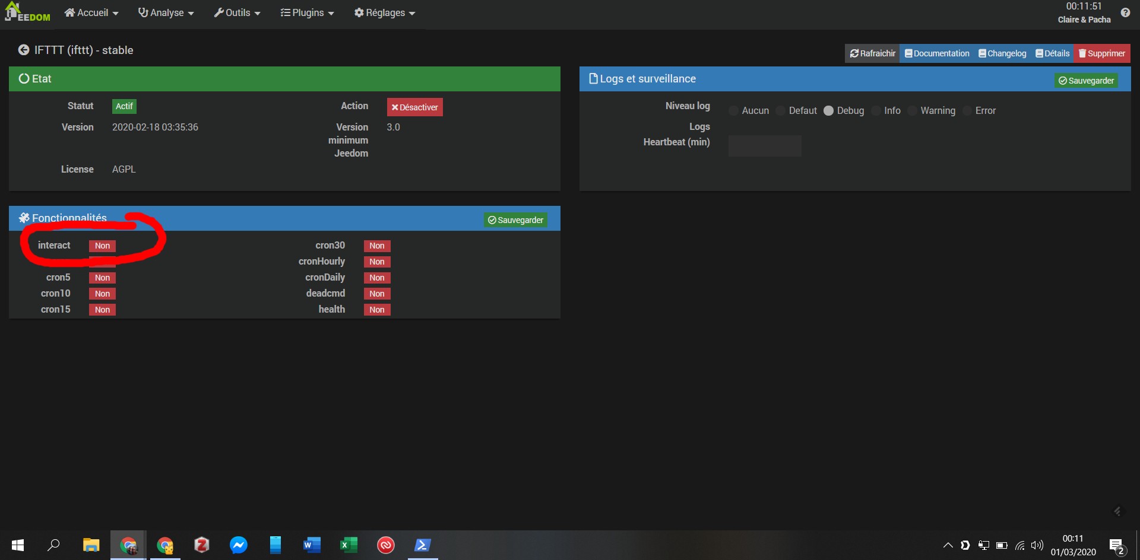
Task: Open the Outils dropdown menu
Action: (237, 12)
